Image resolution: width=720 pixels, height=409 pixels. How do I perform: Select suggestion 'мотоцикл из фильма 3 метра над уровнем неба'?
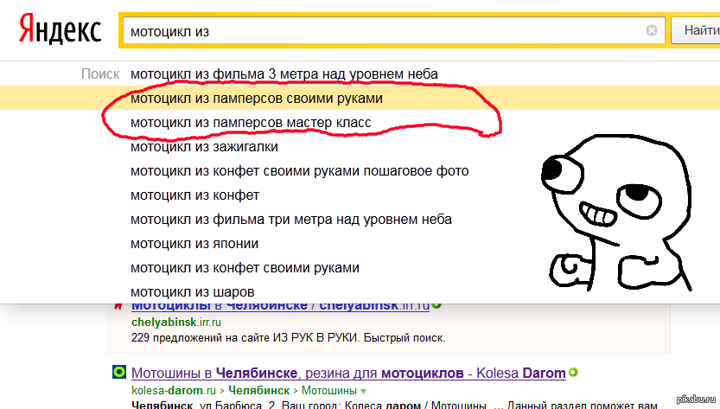coord(284,74)
